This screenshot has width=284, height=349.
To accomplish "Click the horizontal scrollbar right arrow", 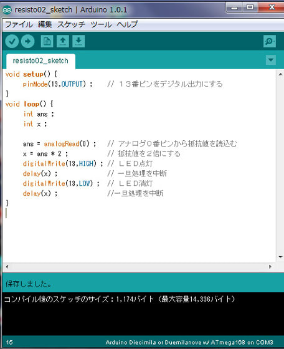I will 270,267.
